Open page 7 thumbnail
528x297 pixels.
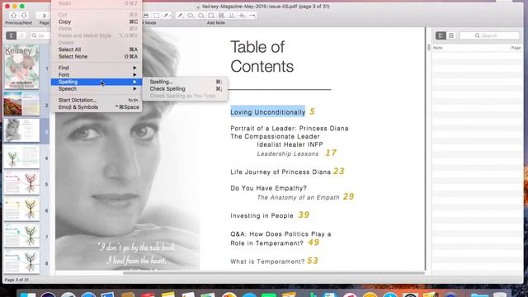(x=21, y=235)
